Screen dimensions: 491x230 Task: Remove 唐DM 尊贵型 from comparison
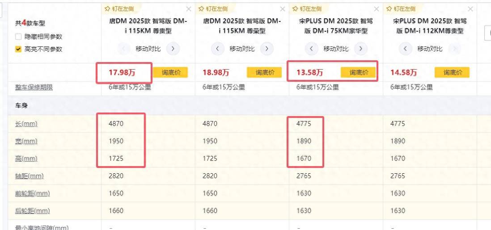pyautogui.click(x=189, y=9)
